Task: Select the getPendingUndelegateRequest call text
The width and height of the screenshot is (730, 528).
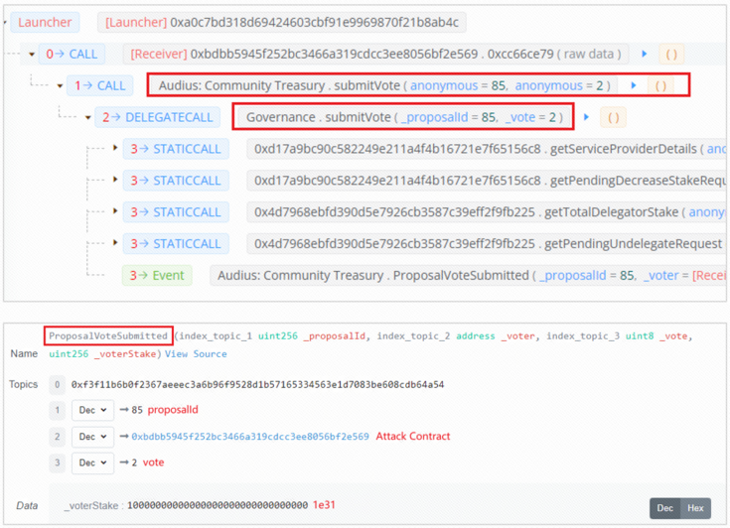Action: point(486,244)
